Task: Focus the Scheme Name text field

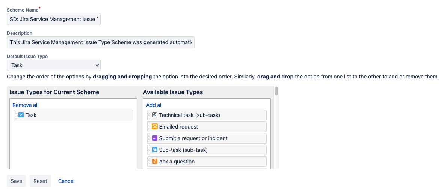Action: click(x=54, y=19)
